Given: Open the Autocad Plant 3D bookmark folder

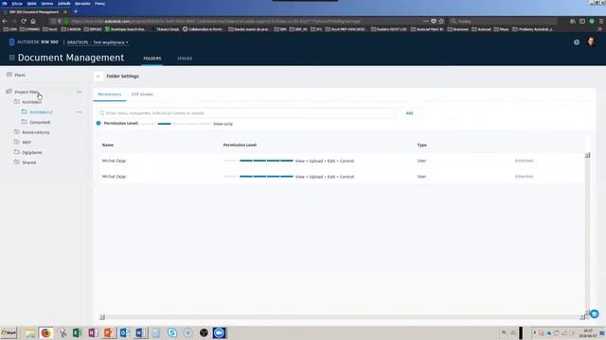Looking at the screenshot, I should click(x=427, y=29).
